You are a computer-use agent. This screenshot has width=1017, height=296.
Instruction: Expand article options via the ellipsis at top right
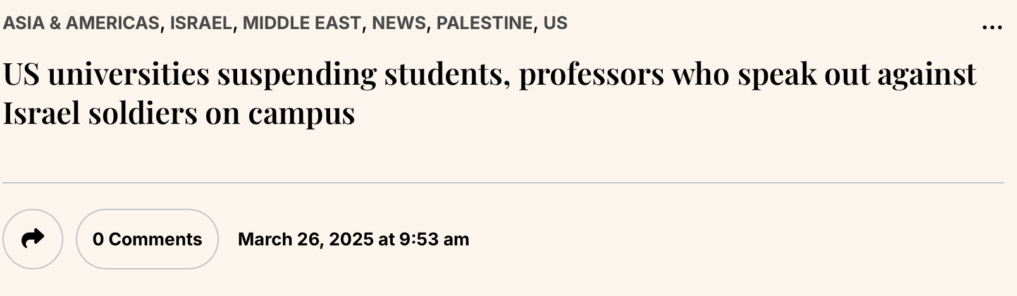(x=992, y=27)
